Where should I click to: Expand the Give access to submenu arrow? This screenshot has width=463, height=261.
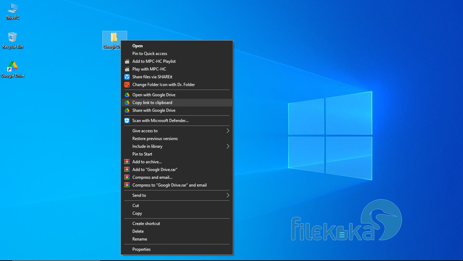(x=228, y=131)
